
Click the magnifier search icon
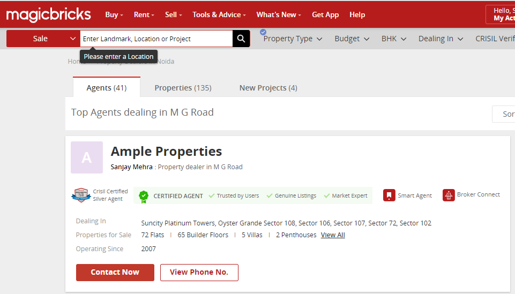coord(241,39)
